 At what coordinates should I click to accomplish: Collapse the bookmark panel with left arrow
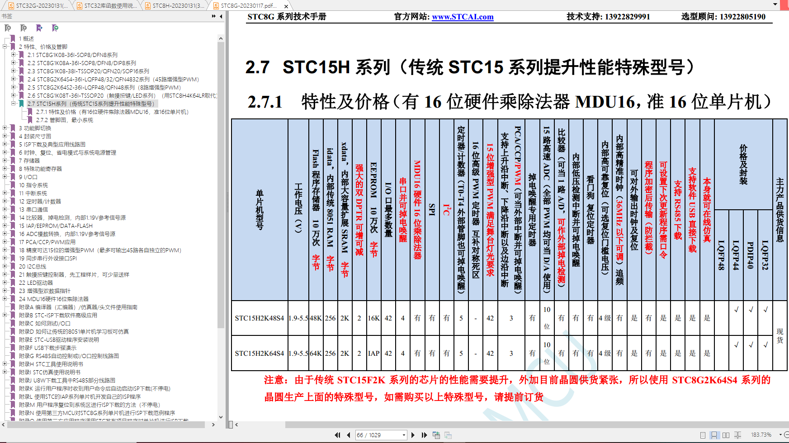(x=221, y=16)
